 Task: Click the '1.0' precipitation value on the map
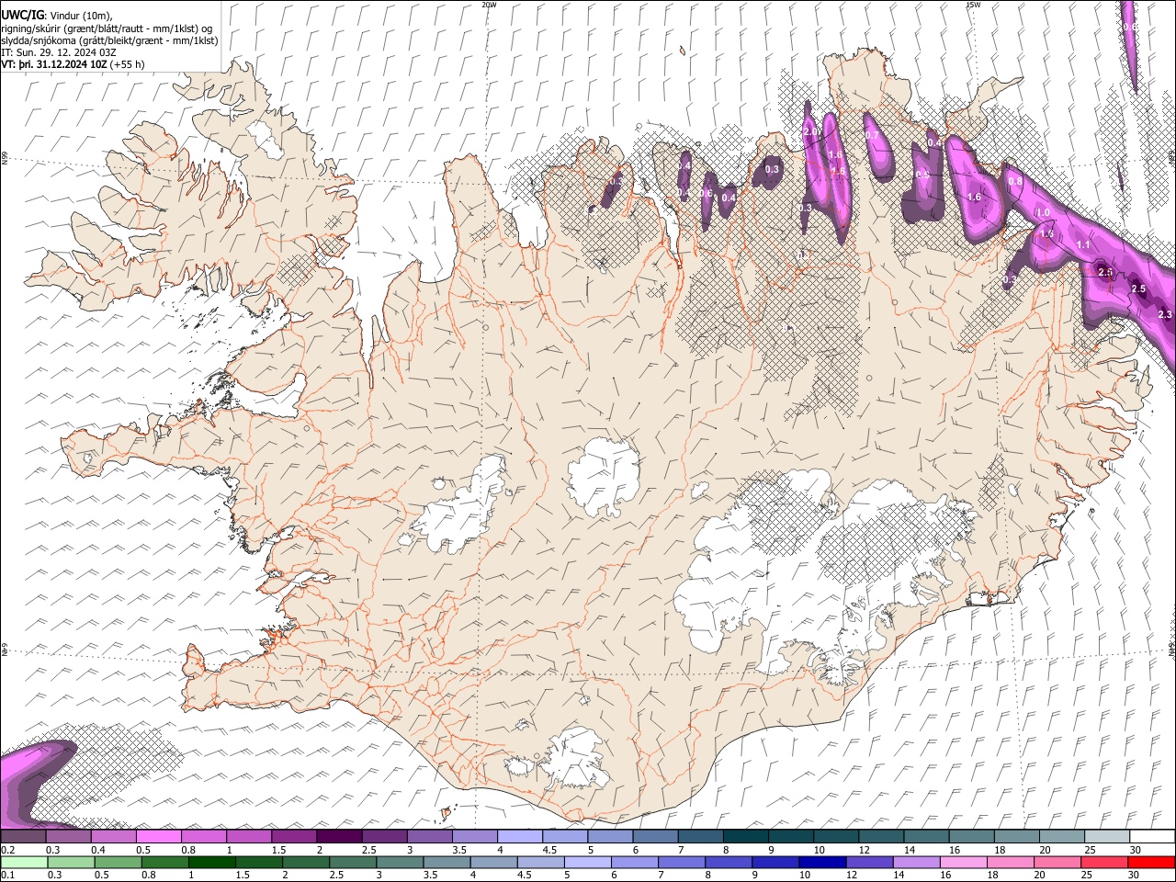tap(1043, 213)
